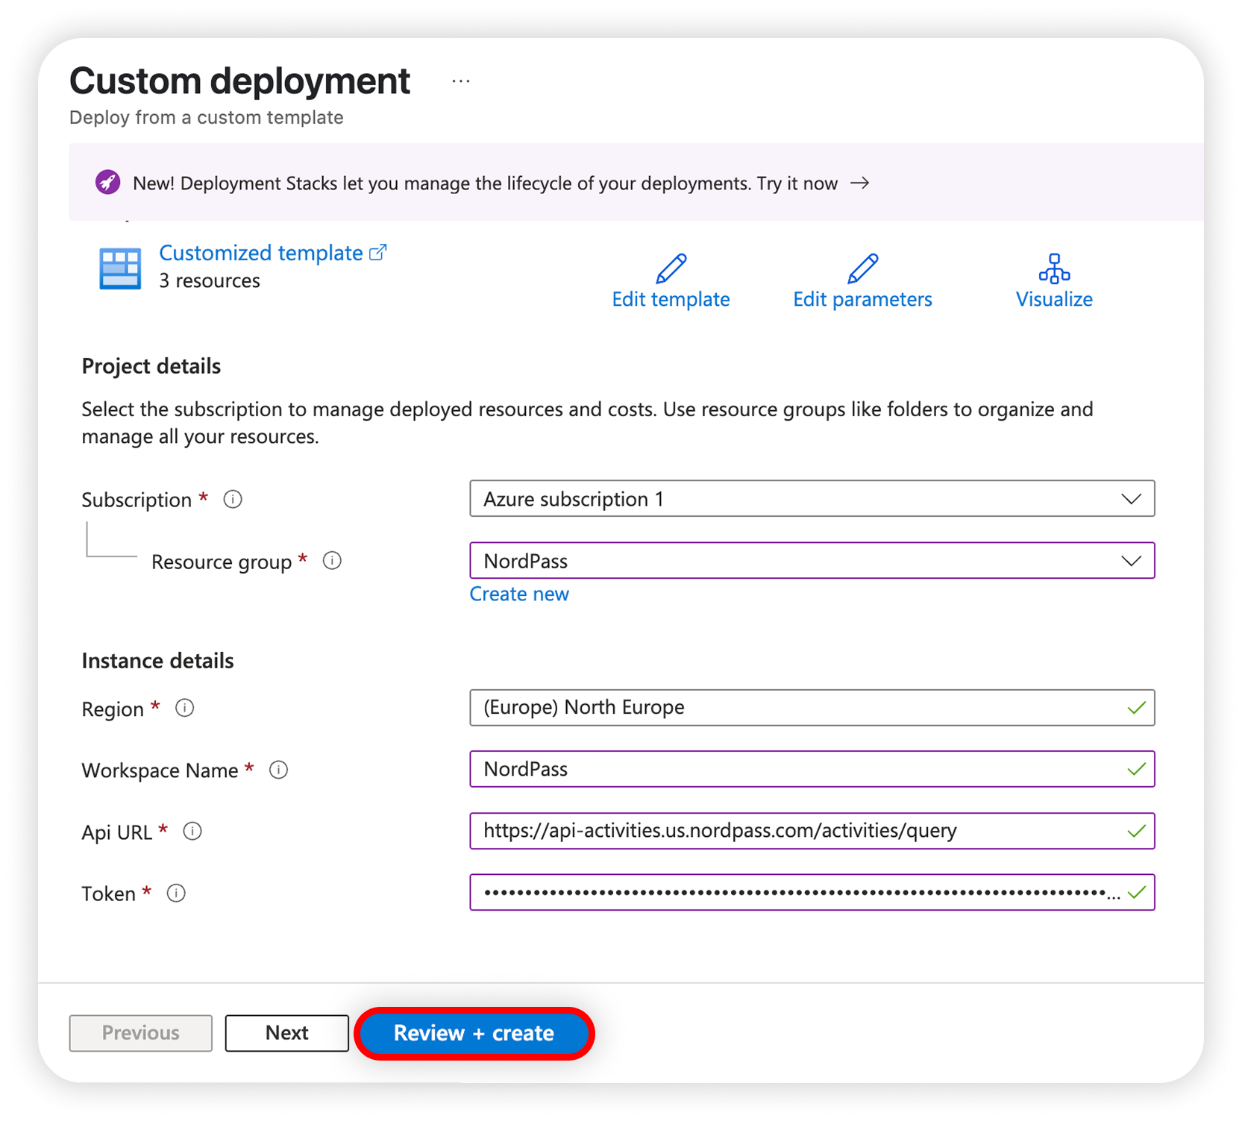Click the Edit template pencil icon
Image resolution: width=1242 pixels, height=1121 pixels.
point(671,269)
